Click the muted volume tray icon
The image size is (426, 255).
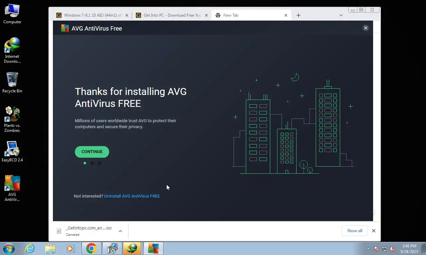(392, 249)
